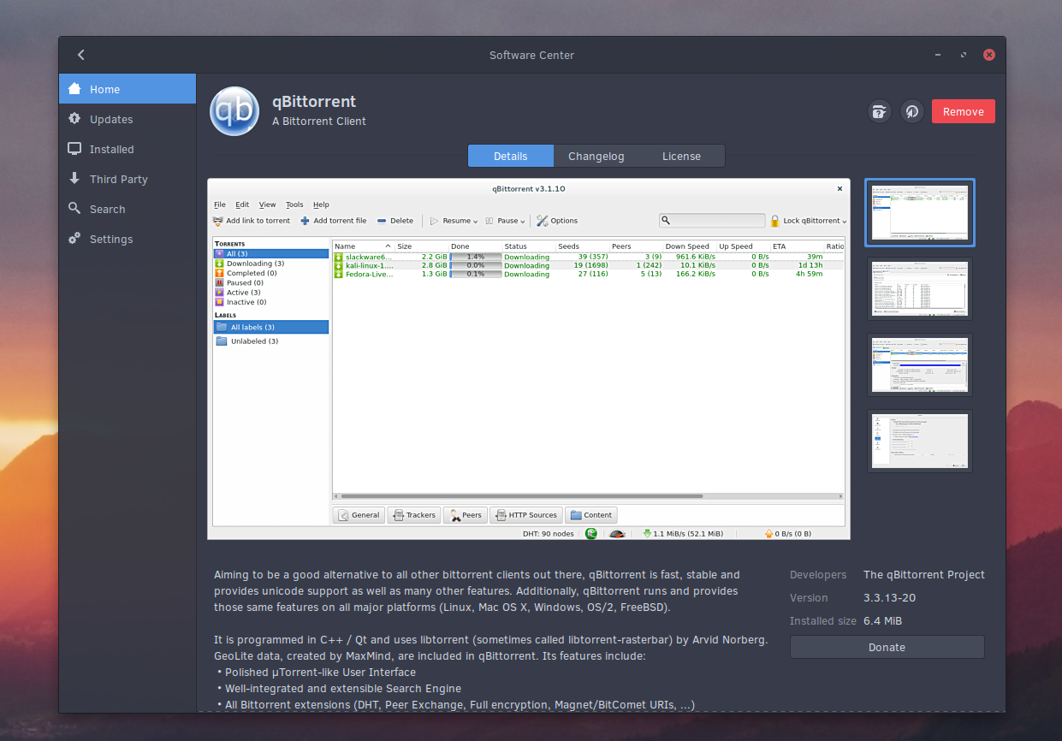Select the third screenshot thumbnail
1062x741 pixels.
pyautogui.click(x=920, y=365)
